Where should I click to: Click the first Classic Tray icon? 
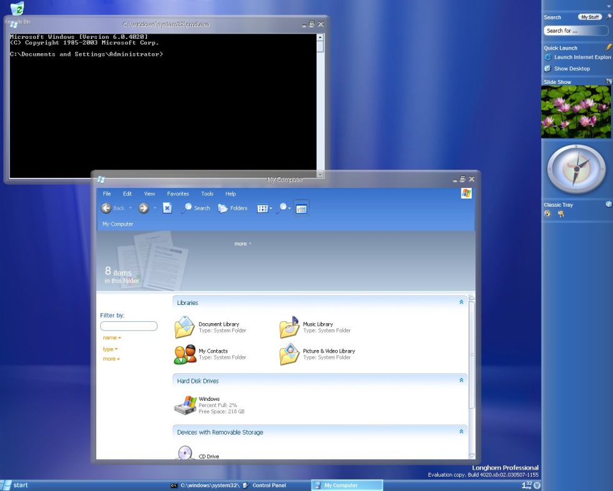[x=547, y=214]
